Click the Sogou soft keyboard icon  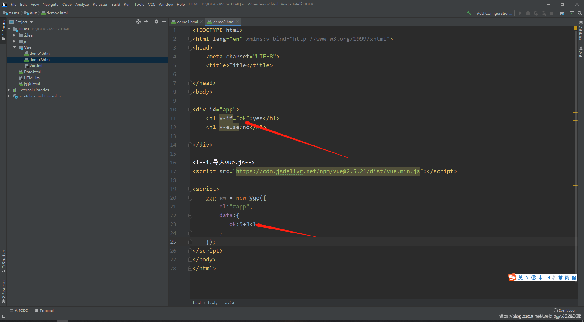point(547,278)
